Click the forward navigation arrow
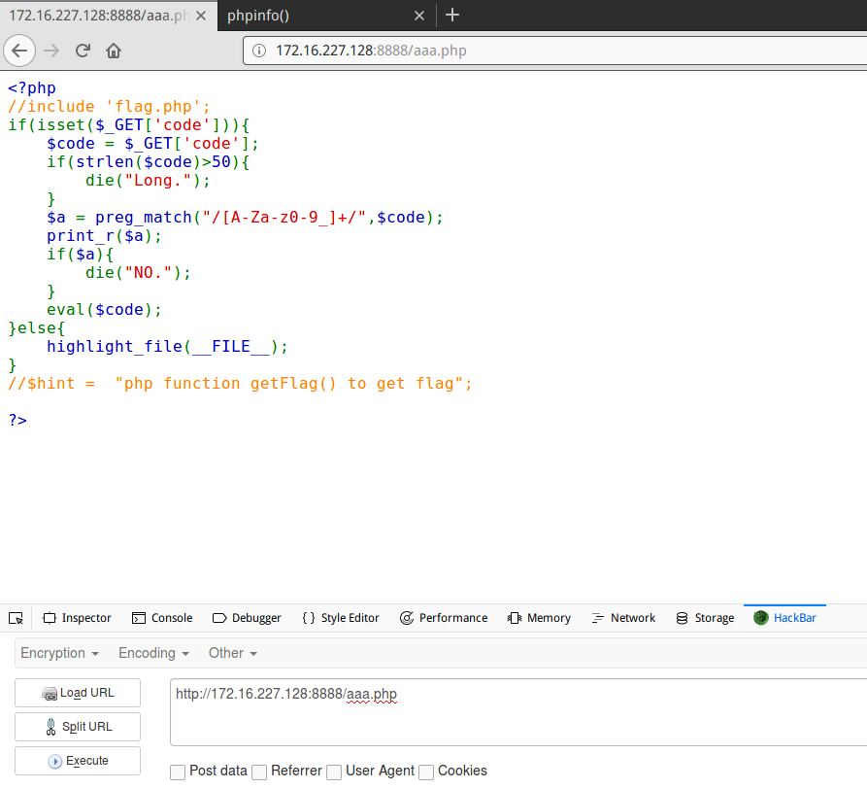 51,51
